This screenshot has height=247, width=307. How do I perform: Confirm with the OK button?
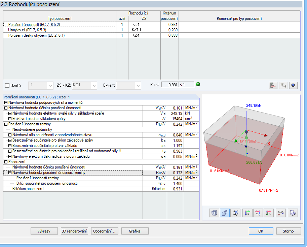tap(261, 231)
